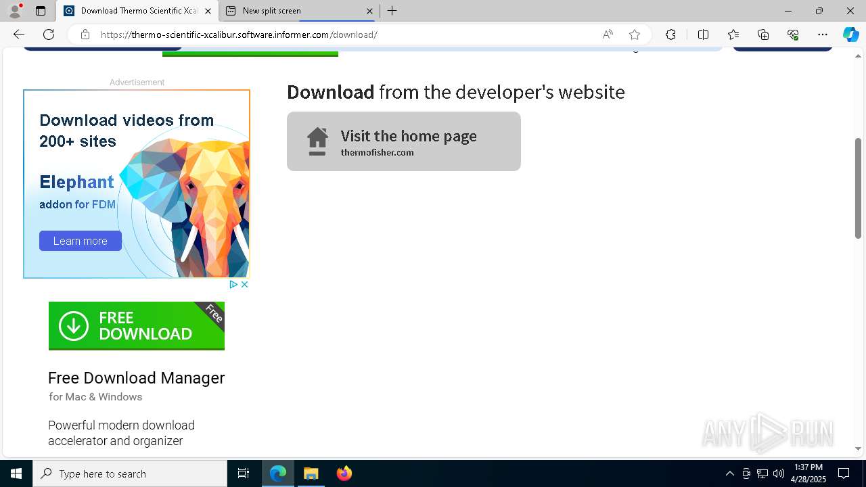This screenshot has height=487, width=866.
Task: Open the volume control tray icon
Action: click(x=779, y=473)
